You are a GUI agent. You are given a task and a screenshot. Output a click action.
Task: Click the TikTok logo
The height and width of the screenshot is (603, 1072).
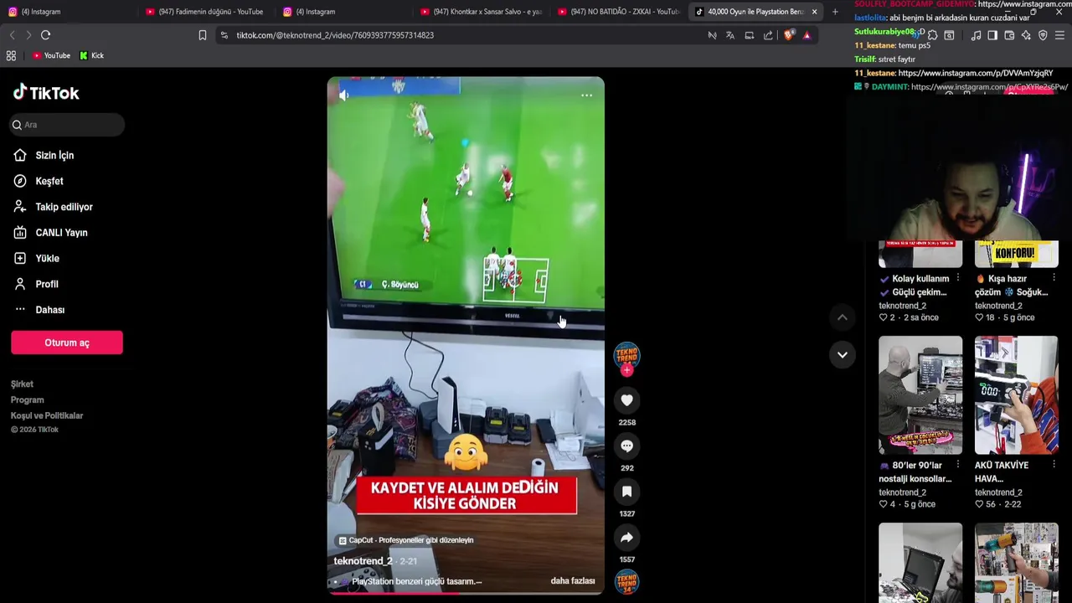coord(46,93)
